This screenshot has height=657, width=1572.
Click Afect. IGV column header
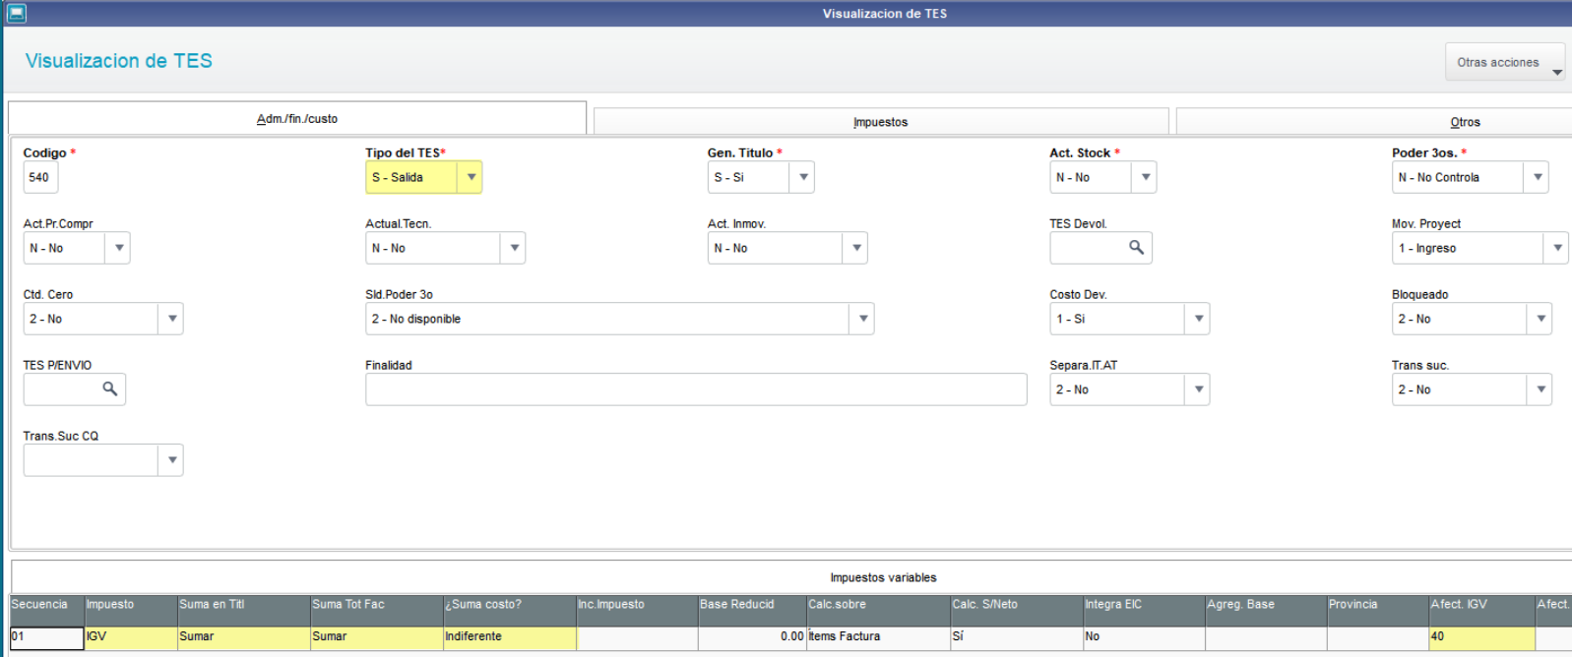pyautogui.click(x=1481, y=610)
